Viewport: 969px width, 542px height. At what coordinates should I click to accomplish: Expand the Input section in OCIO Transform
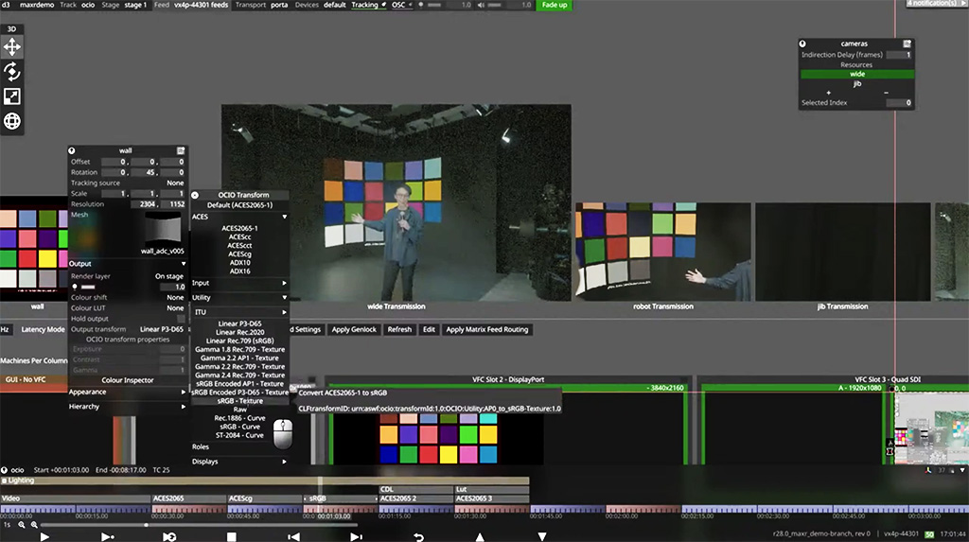[284, 283]
